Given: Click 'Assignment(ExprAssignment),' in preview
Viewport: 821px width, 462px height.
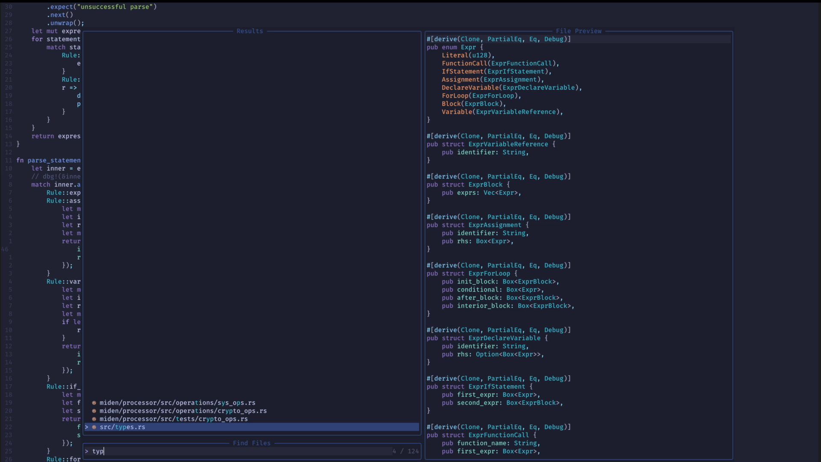Looking at the screenshot, I should [x=493, y=80].
